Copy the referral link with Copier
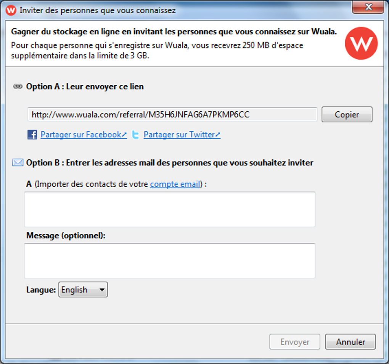389x364 pixels. coord(347,114)
